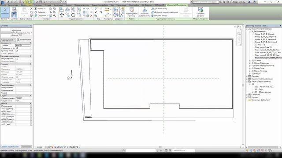Click the hide elements lightbulb icon

(x=96, y=9)
